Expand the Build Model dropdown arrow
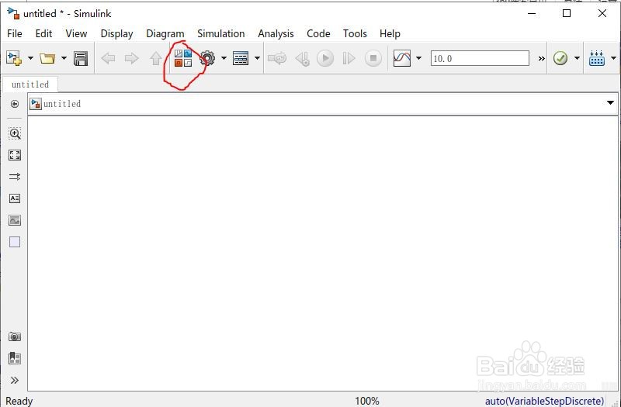Screen dimensions: 621x407 (x=613, y=58)
